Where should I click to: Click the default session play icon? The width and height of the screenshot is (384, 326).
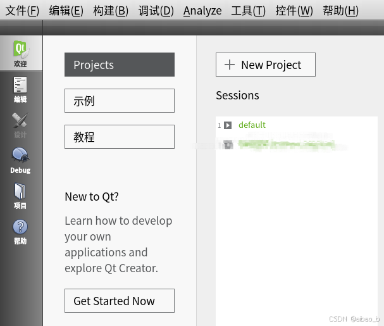228,125
